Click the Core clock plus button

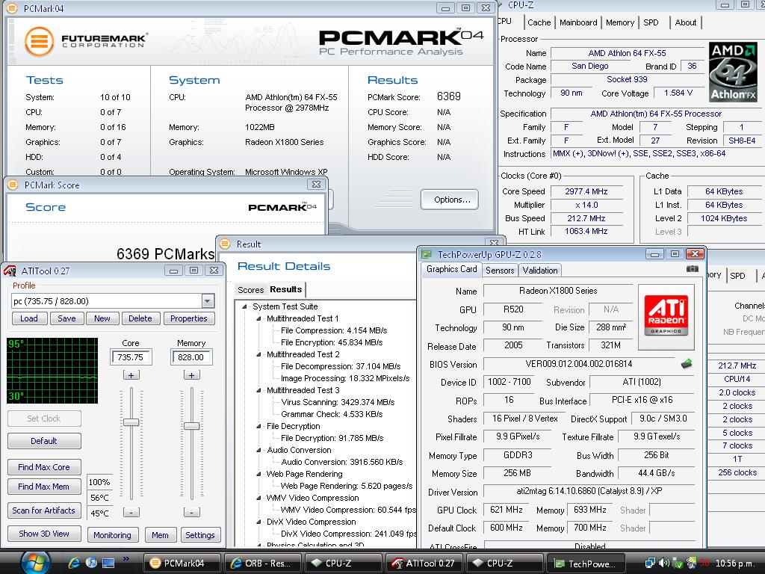coord(131,375)
